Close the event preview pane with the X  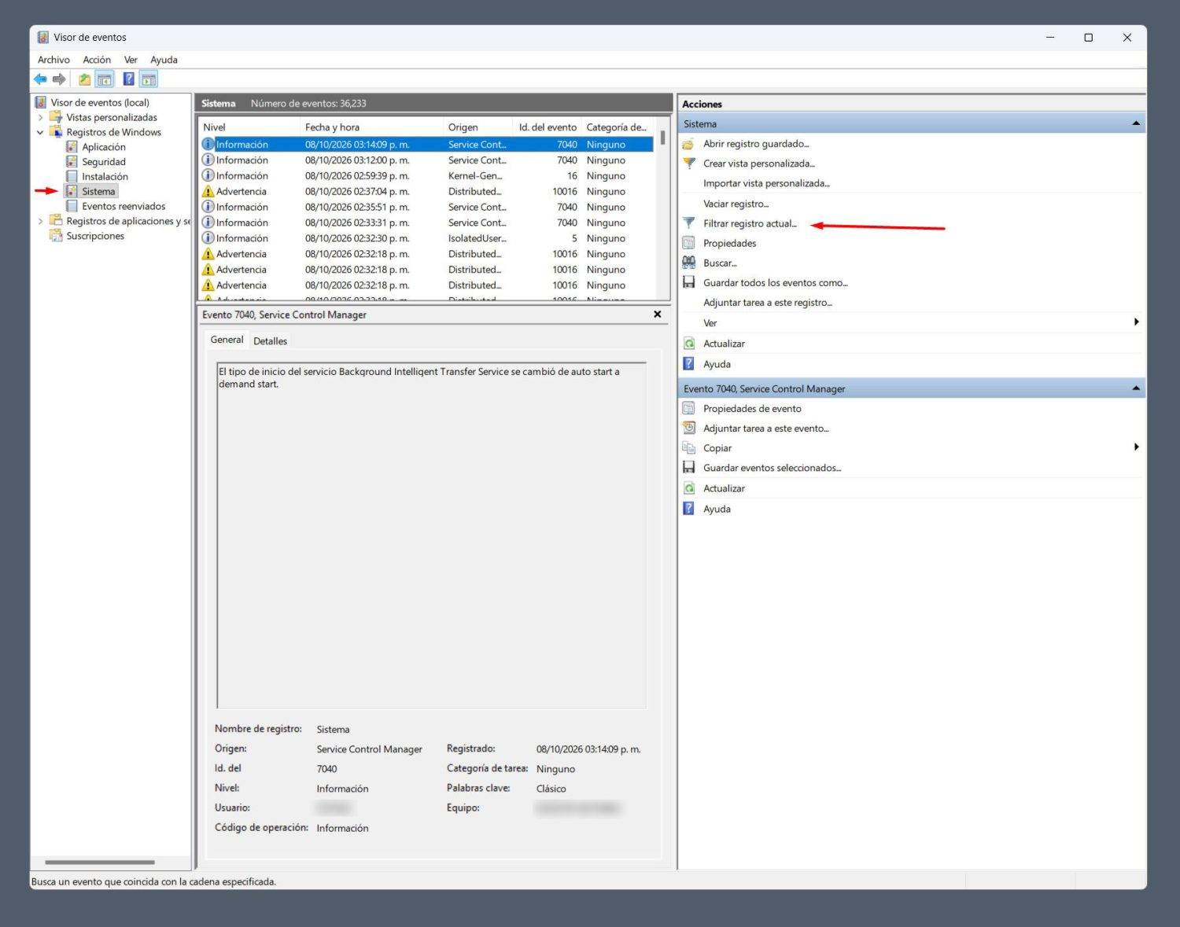(658, 315)
